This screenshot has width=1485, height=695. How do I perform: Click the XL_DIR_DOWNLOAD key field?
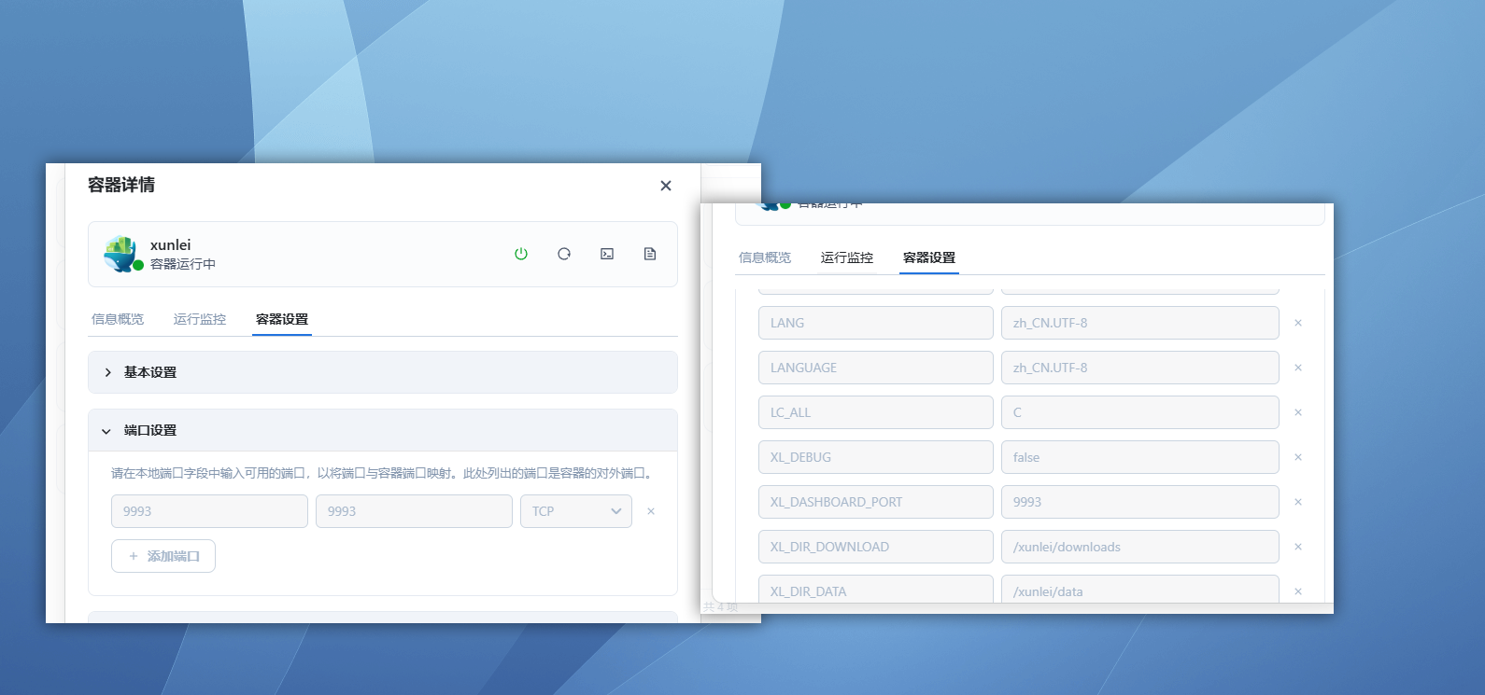coord(876,547)
